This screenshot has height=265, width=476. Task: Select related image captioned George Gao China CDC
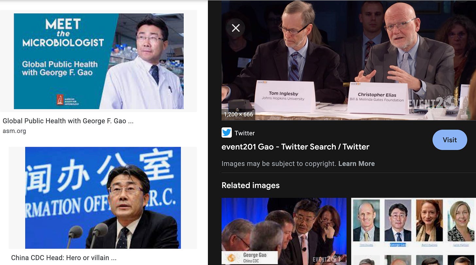[284, 231]
